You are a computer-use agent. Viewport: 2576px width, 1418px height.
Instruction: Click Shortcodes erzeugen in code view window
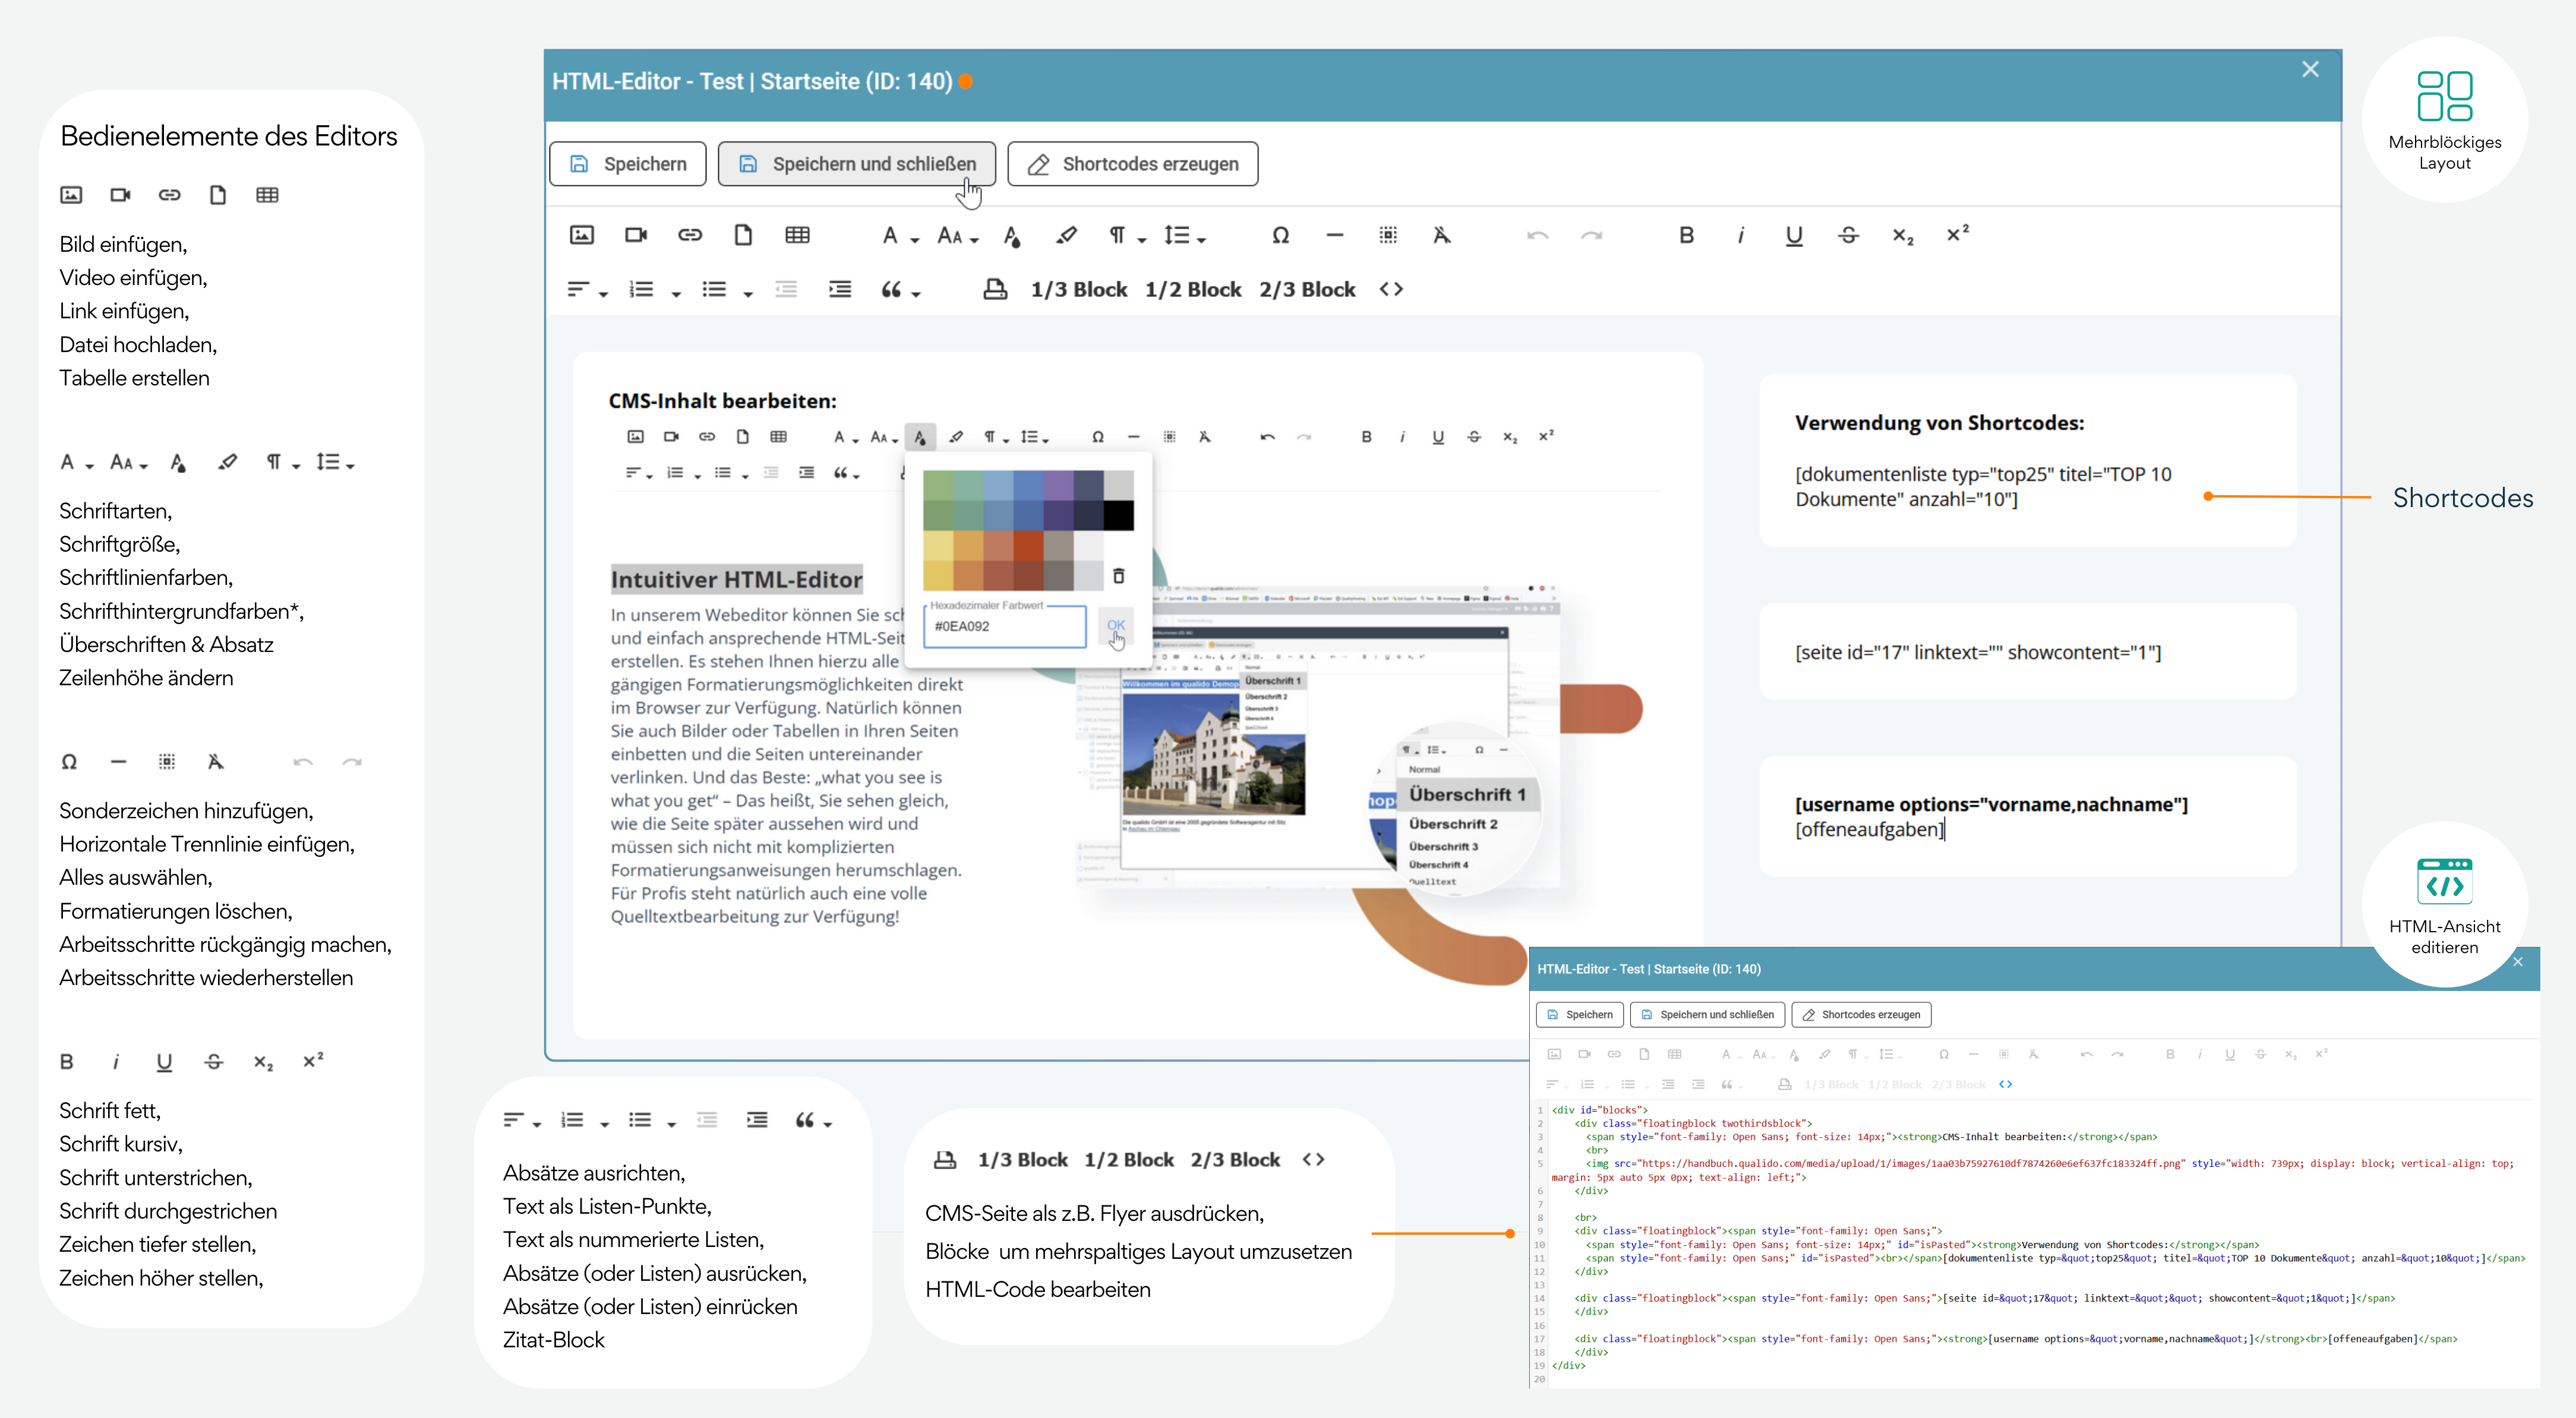tap(1862, 1014)
